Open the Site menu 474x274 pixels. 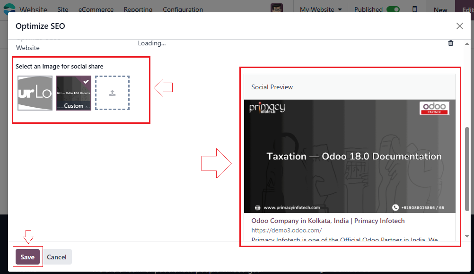point(62,9)
